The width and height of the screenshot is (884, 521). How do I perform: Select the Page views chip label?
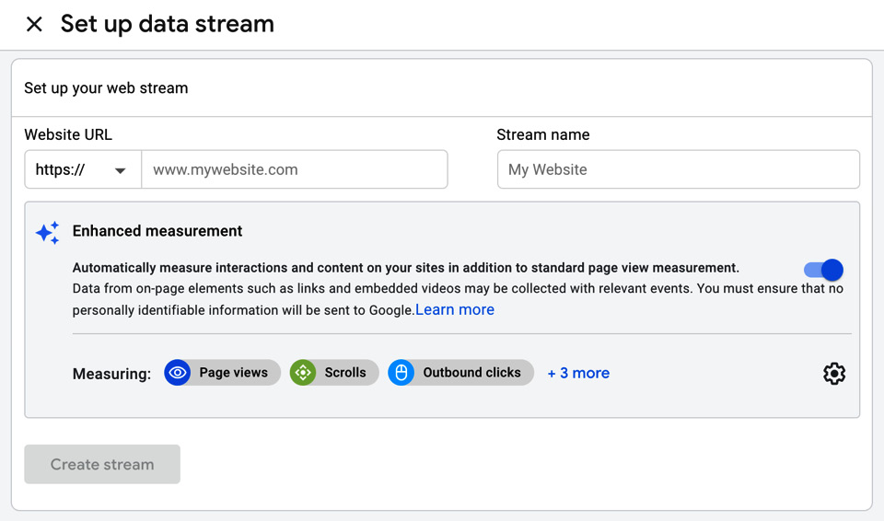(x=233, y=373)
